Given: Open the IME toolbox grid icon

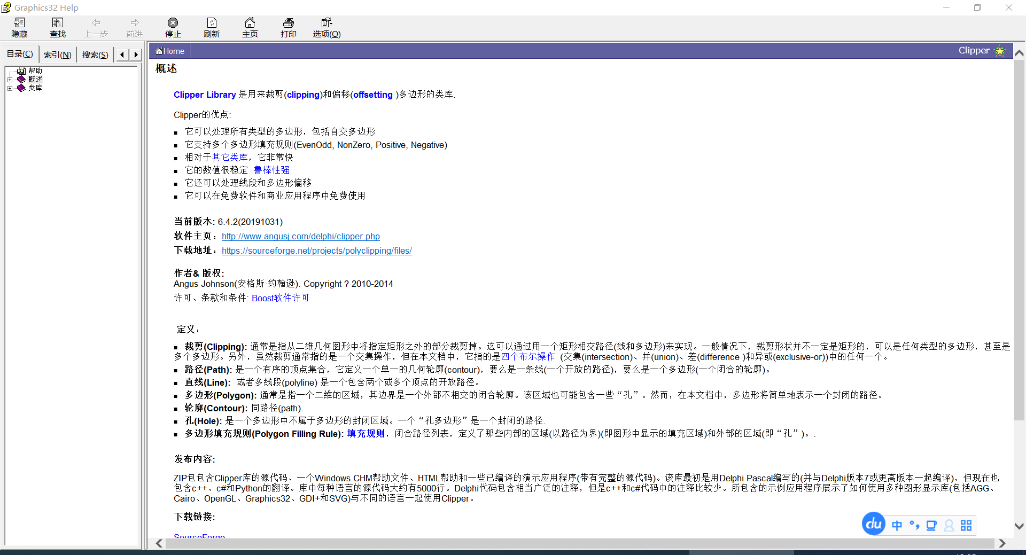Looking at the screenshot, I should click(966, 526).
